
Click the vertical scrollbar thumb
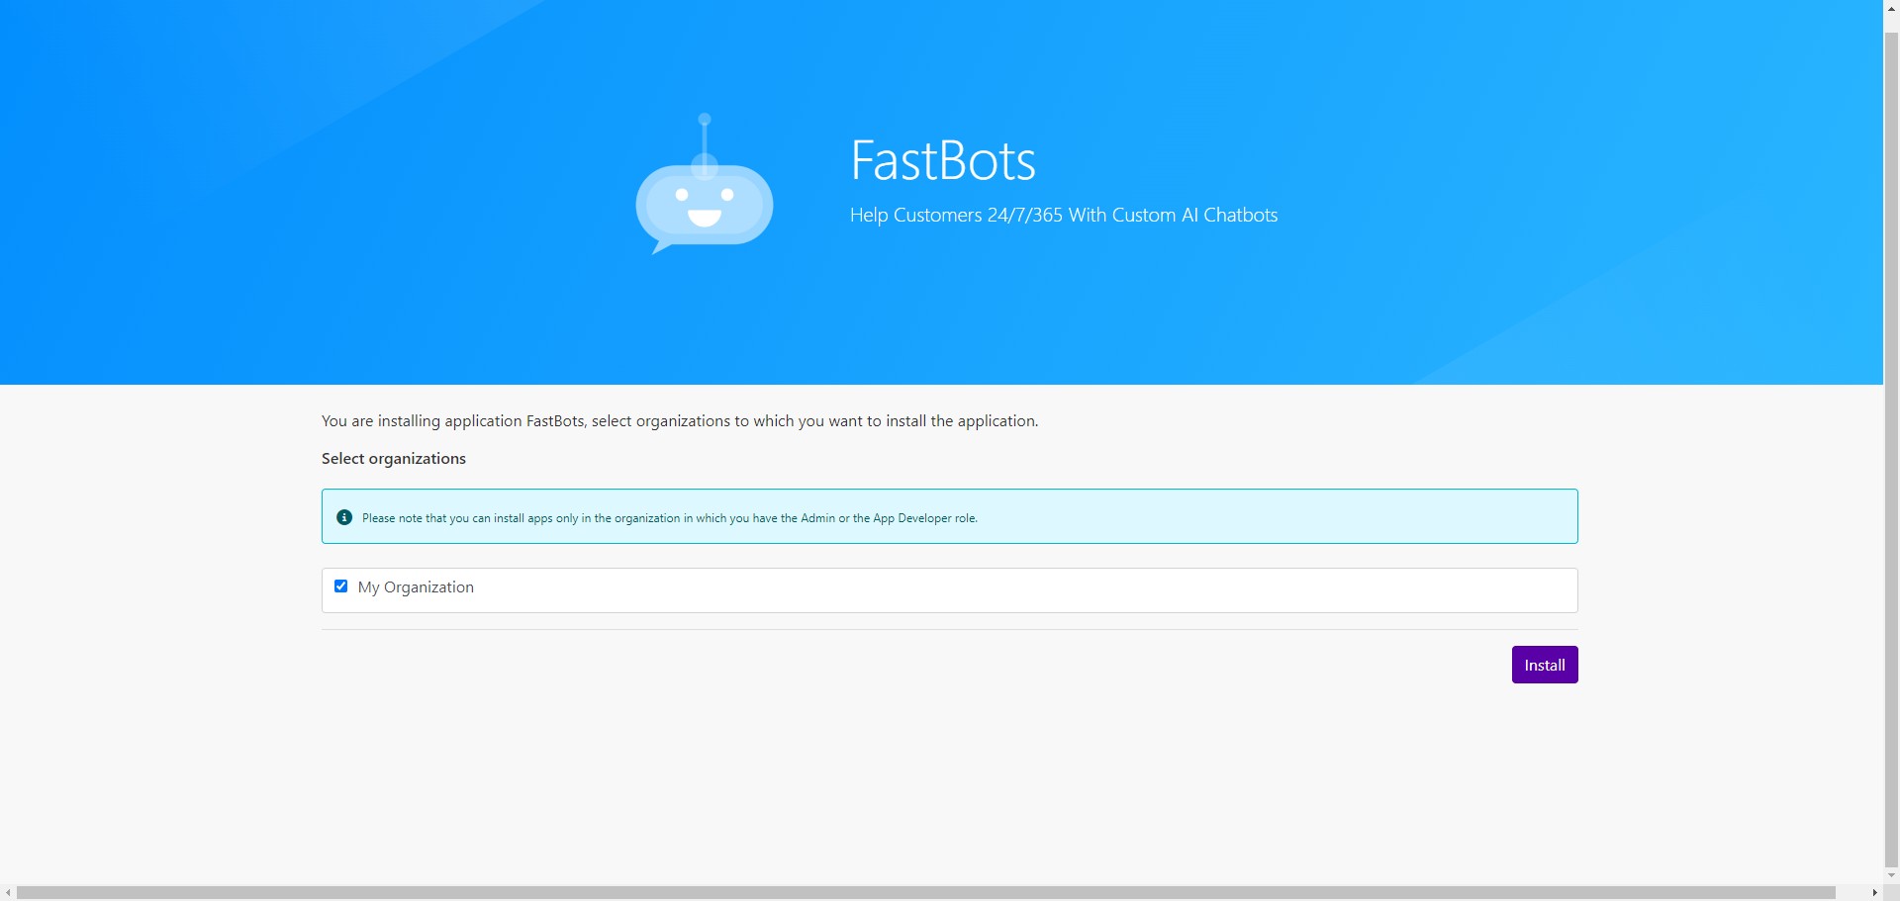(x=1891, y=445)
